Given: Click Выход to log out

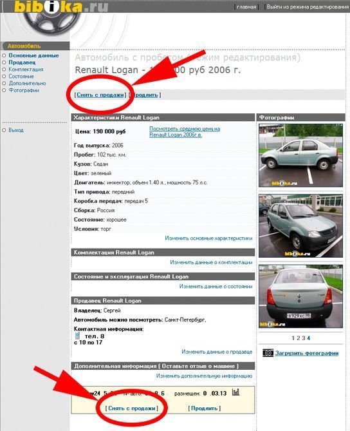Looking at the screenshot, I should 16,130.
